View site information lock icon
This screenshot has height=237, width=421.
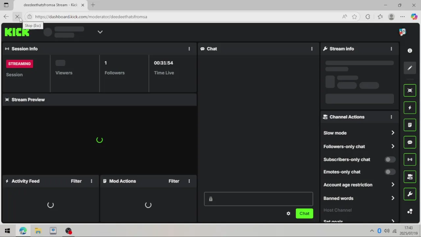[30, 16]
